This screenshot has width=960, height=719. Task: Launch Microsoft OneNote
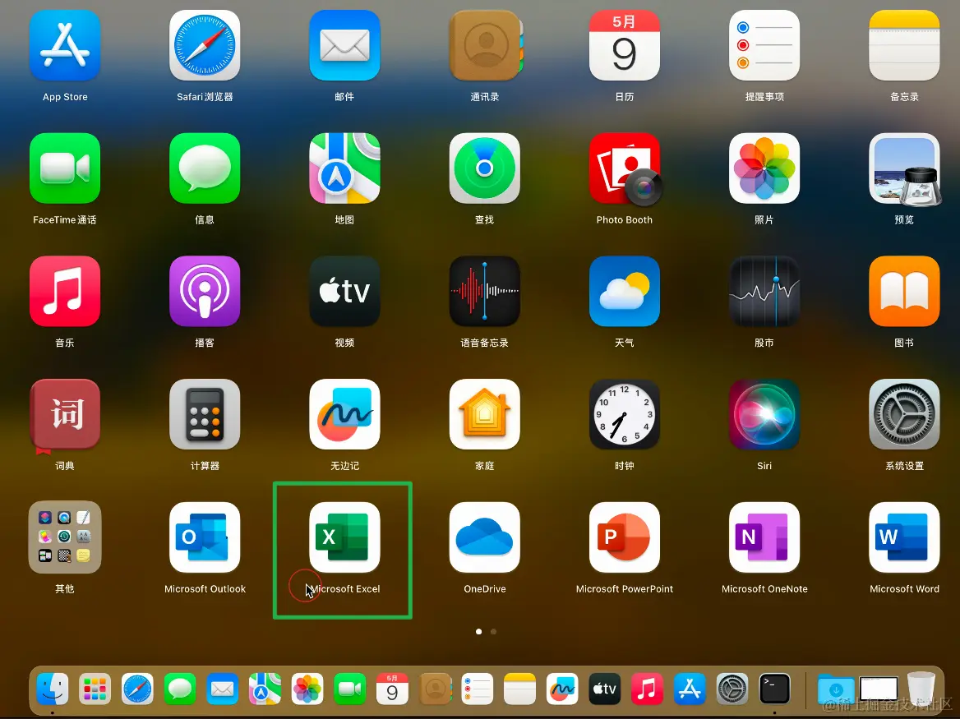(x=764, y=537)
